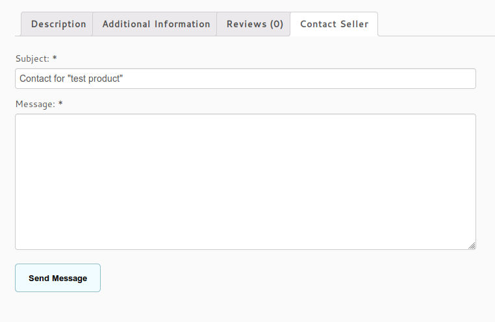Open the Description tab

tap(58, 24)
